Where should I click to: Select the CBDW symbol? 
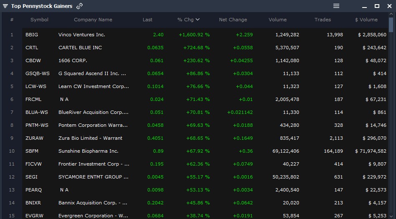[x=33, y=60]
